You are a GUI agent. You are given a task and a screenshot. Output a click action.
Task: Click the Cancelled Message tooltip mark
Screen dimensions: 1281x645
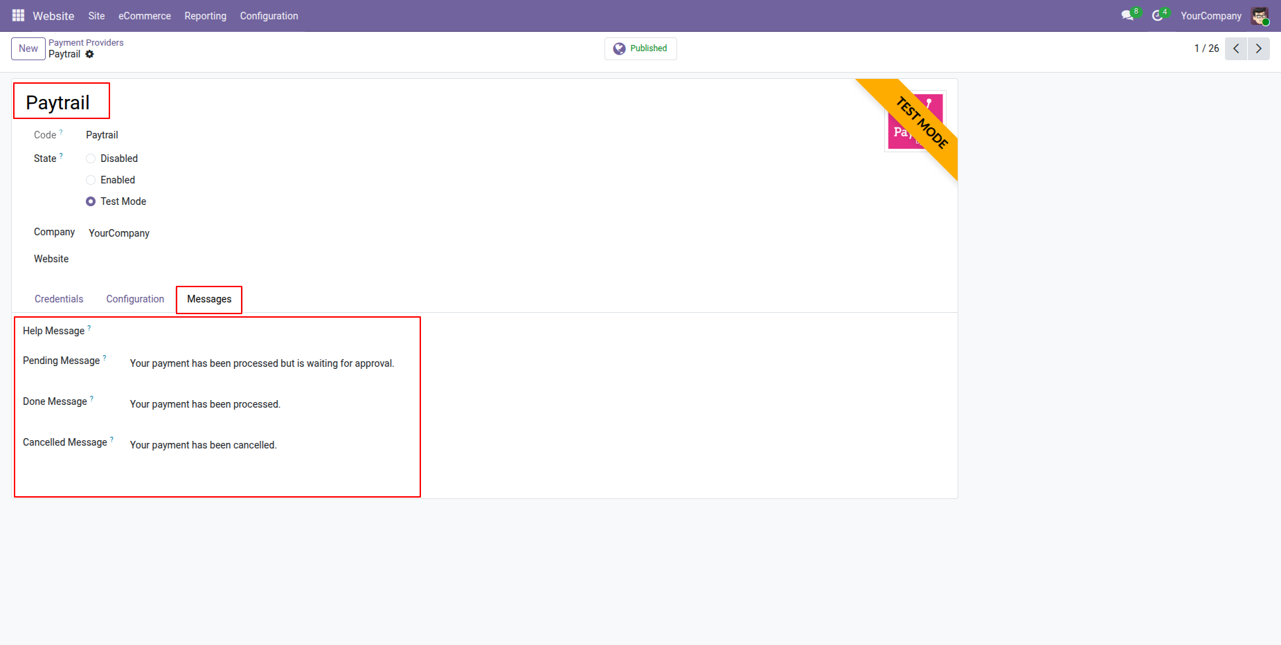click(111, 439)
